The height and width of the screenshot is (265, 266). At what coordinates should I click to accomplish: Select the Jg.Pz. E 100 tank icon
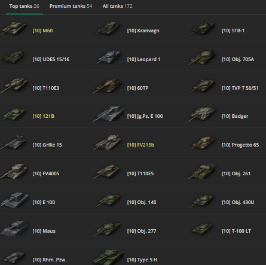tap(109, 114)
